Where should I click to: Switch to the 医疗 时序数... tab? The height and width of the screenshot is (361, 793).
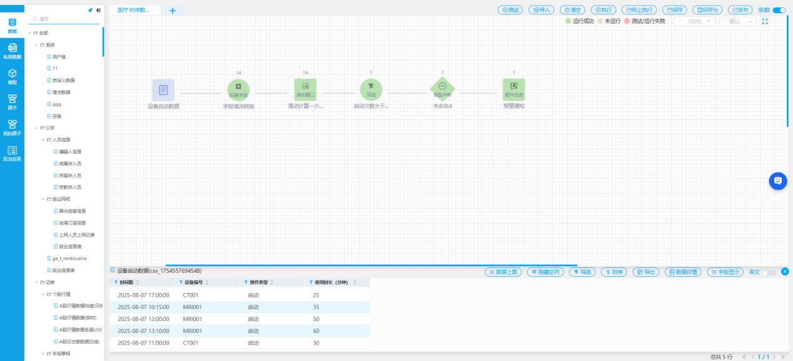[134, 10]
